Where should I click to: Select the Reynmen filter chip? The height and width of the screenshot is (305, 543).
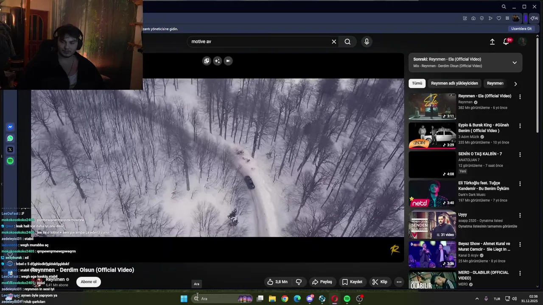(x=495, y=83)
